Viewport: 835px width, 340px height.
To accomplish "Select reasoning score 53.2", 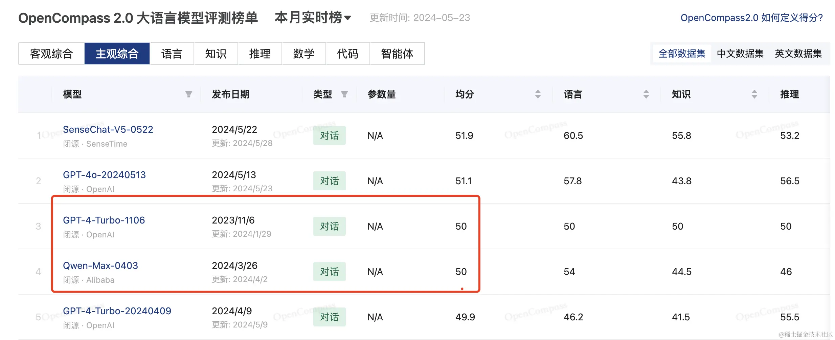I will click(x=790, y=135).
